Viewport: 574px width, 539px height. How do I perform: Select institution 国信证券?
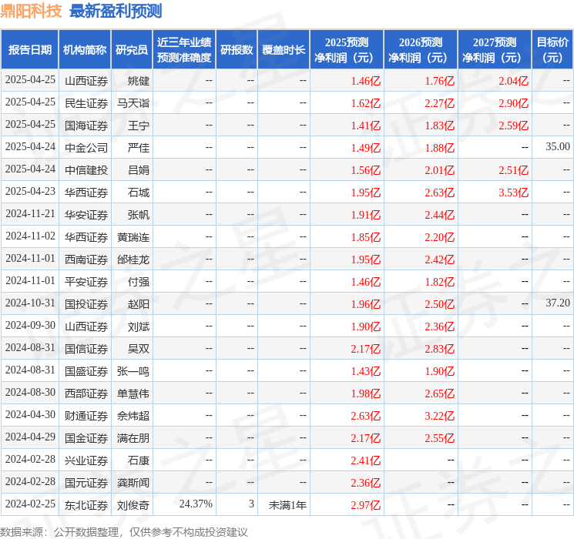tap(86, 349)
